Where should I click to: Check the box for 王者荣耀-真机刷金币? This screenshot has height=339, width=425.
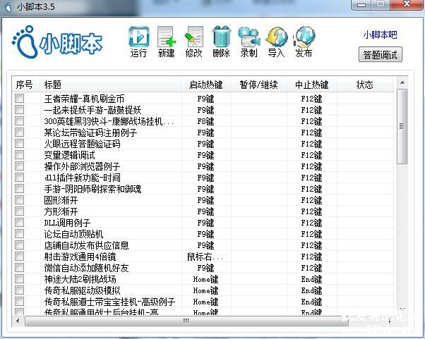[20, 99]
